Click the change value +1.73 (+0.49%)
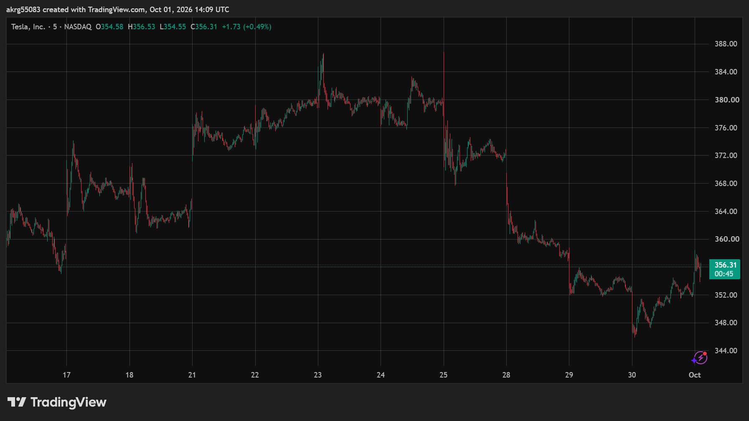Screen dimensions: 749x421 pyautogui.click(x=246, y=27)
